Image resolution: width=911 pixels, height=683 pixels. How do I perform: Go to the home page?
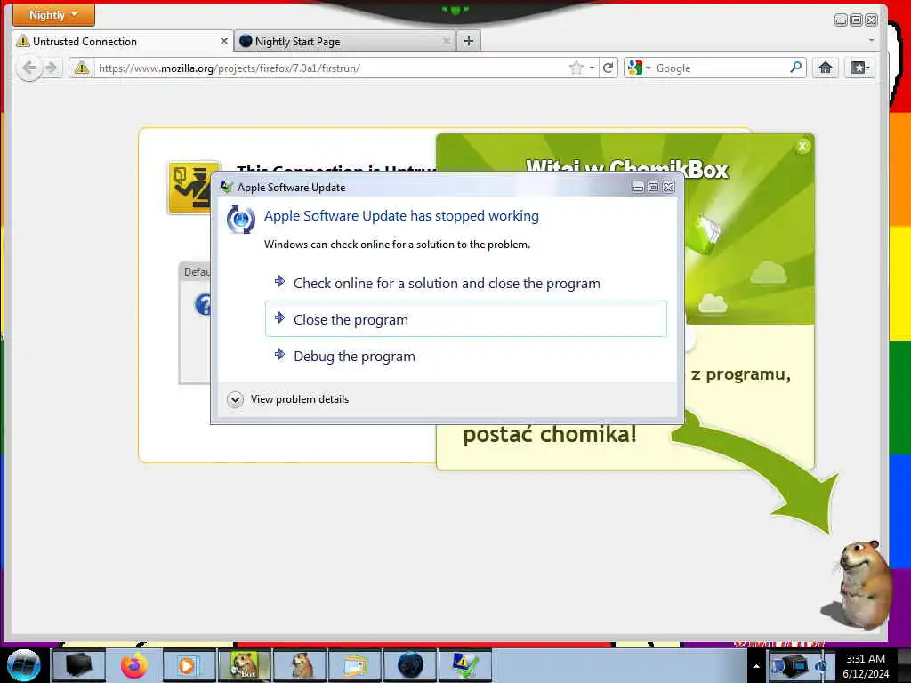pyautogui.click(x=826, y=68)
